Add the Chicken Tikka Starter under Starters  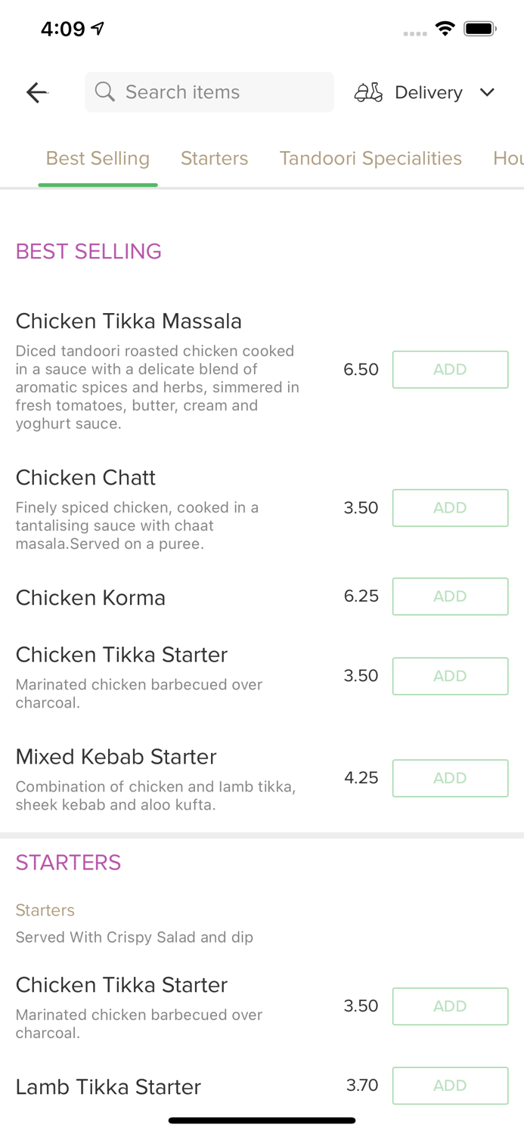click(x=450, y=1006)
